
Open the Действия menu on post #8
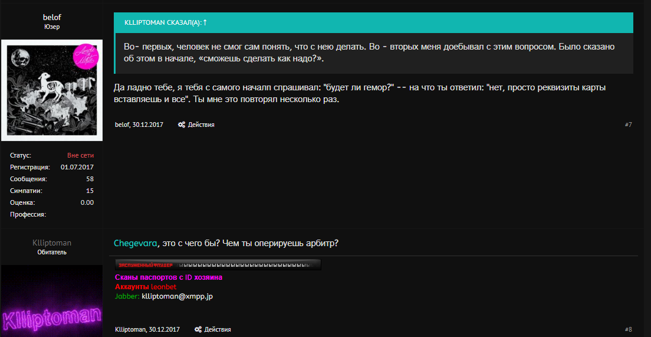pyautogui.click(x=218, y=329)
